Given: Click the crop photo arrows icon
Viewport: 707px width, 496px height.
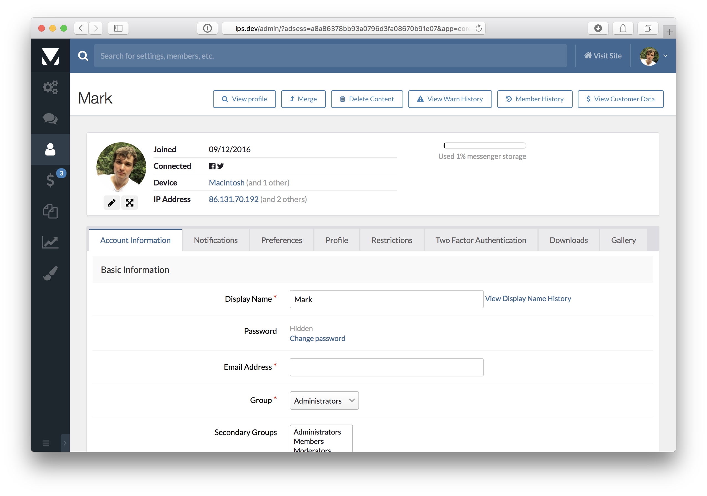Looking at the screenshot, I should click(129, 203).
